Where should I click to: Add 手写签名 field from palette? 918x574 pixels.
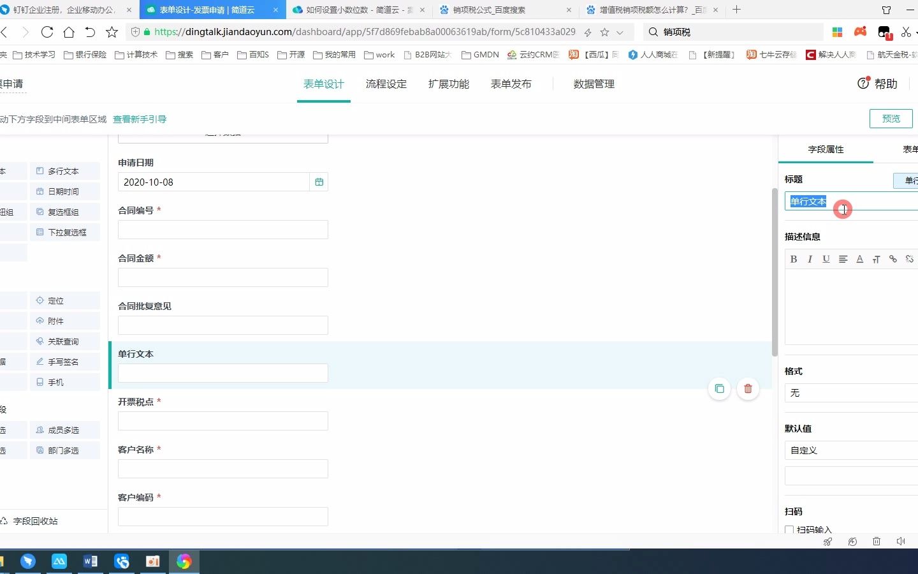[x=65, y=362]
